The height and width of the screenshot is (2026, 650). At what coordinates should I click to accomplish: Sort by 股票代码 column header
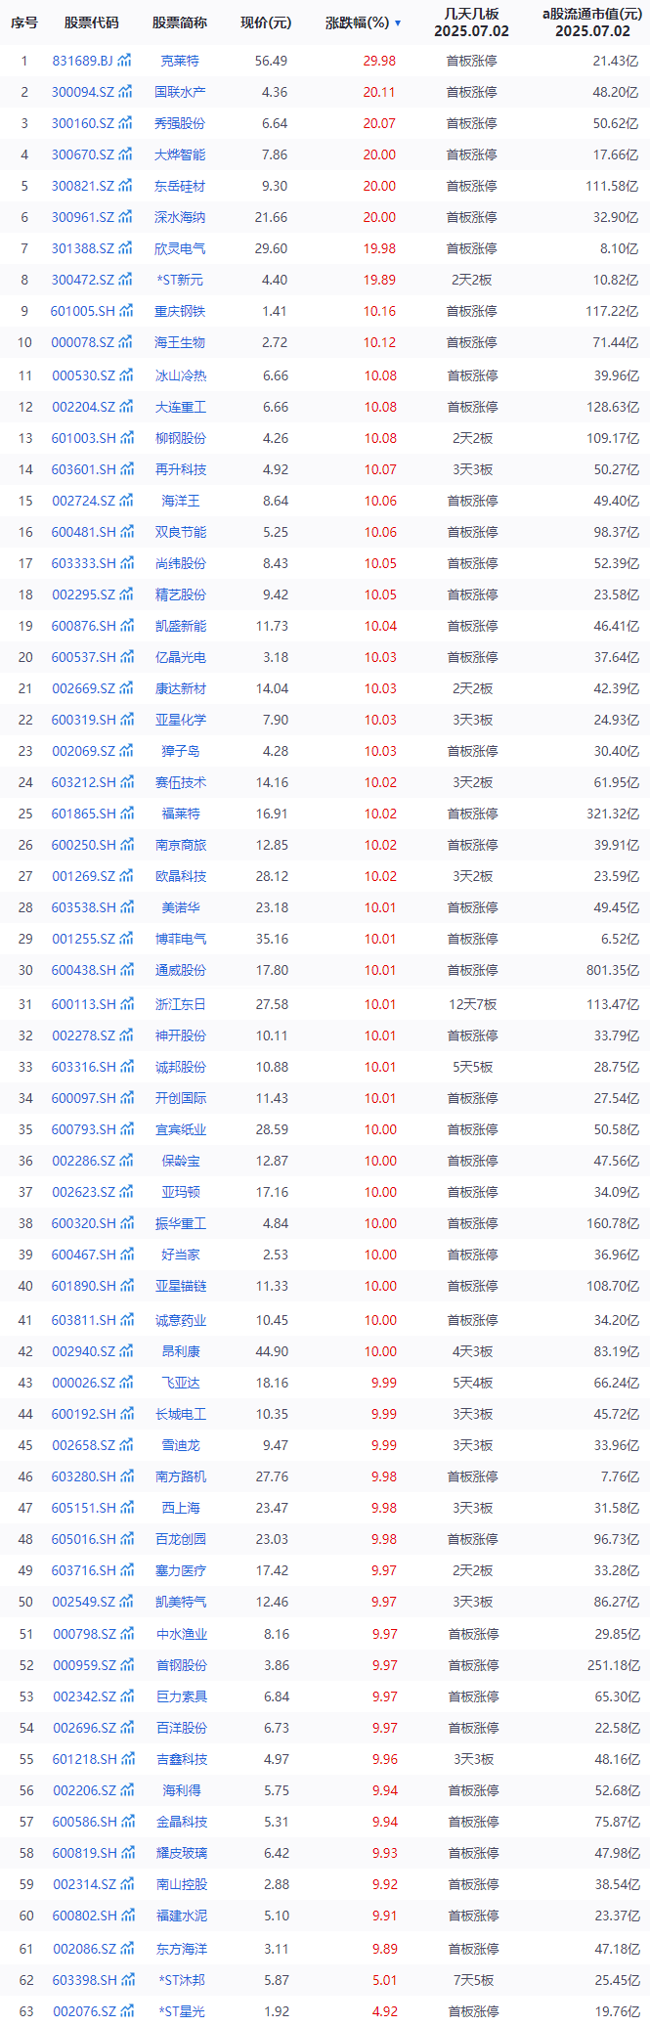92,22
